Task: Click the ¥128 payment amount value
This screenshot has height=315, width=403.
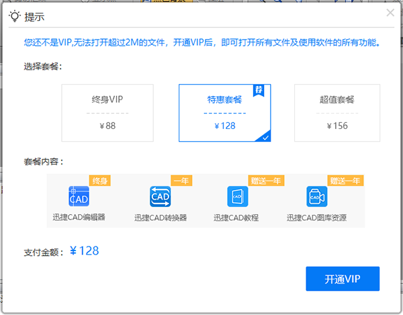Action: click(85, 251)
